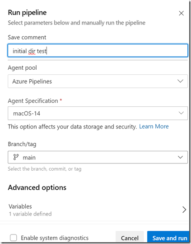
Task: Open the main branch selector dropdown
Action: point(98,157)
